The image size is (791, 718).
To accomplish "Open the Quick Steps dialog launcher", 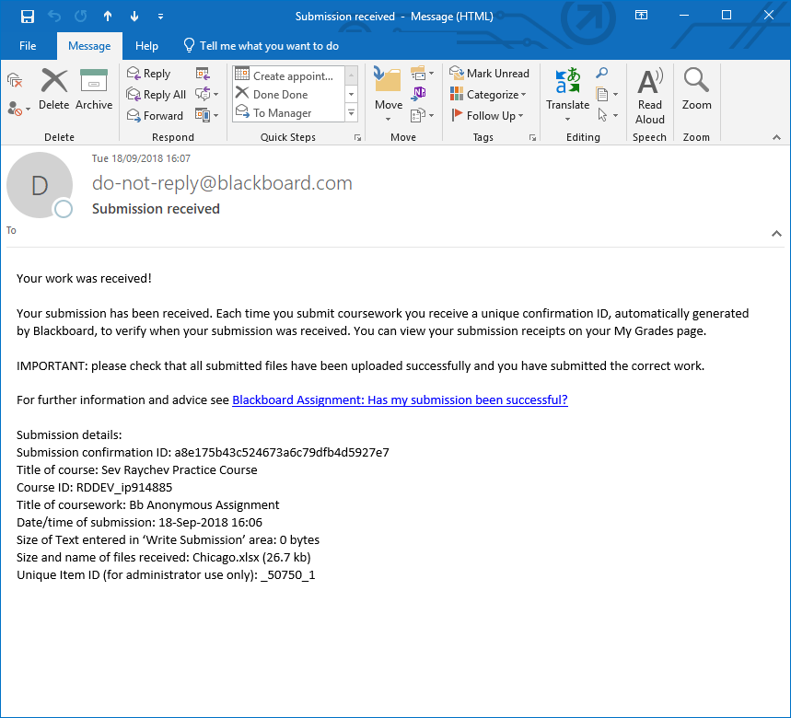I will point(357,138).
